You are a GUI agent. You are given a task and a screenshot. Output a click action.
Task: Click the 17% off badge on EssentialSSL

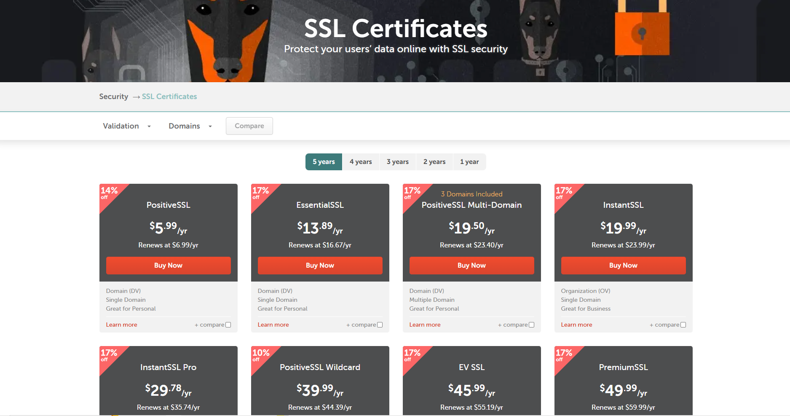point(260,193)
